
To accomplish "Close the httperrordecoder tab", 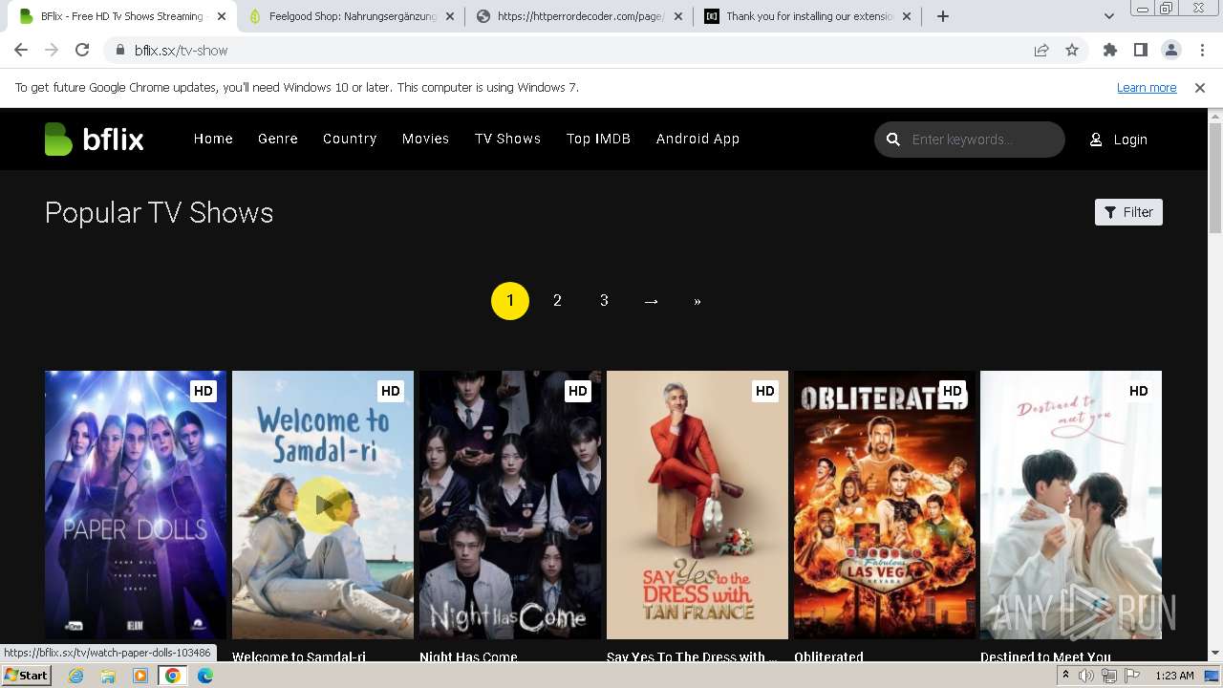I will pos(678,16).
